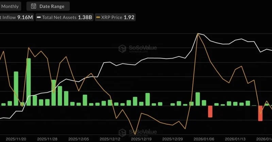The width and height of the screenshot is (272, 142).
Task: Click the 1.38B net assets value
Action: coord(85,17)
